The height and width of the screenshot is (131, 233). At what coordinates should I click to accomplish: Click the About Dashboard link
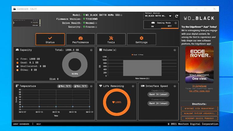(x=21, y=124)
